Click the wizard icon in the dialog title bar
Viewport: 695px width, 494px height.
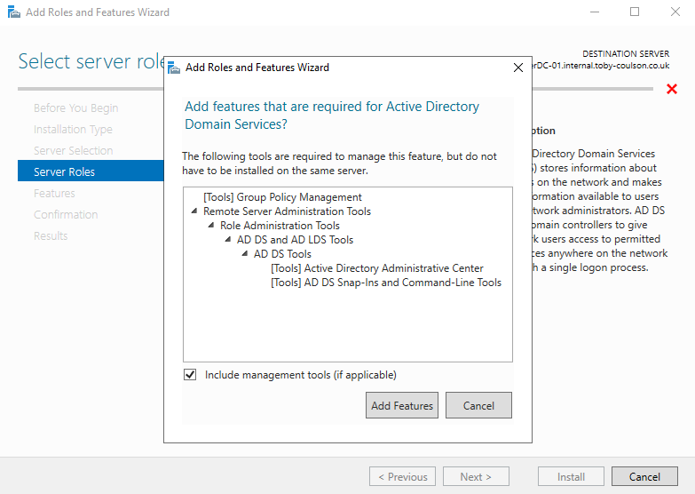(x=173, y=68)
